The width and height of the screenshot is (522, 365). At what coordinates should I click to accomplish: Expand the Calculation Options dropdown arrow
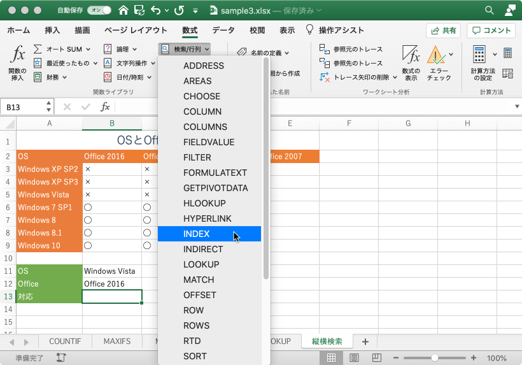click(x=495, y=54)
